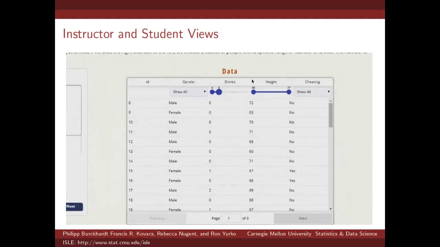
Task: Click the table vertical scrollbar thumb
Action: [331, 115]
